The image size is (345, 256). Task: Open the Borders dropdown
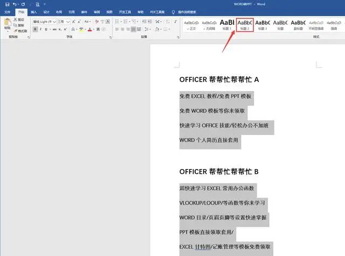(x=167, y=29)
